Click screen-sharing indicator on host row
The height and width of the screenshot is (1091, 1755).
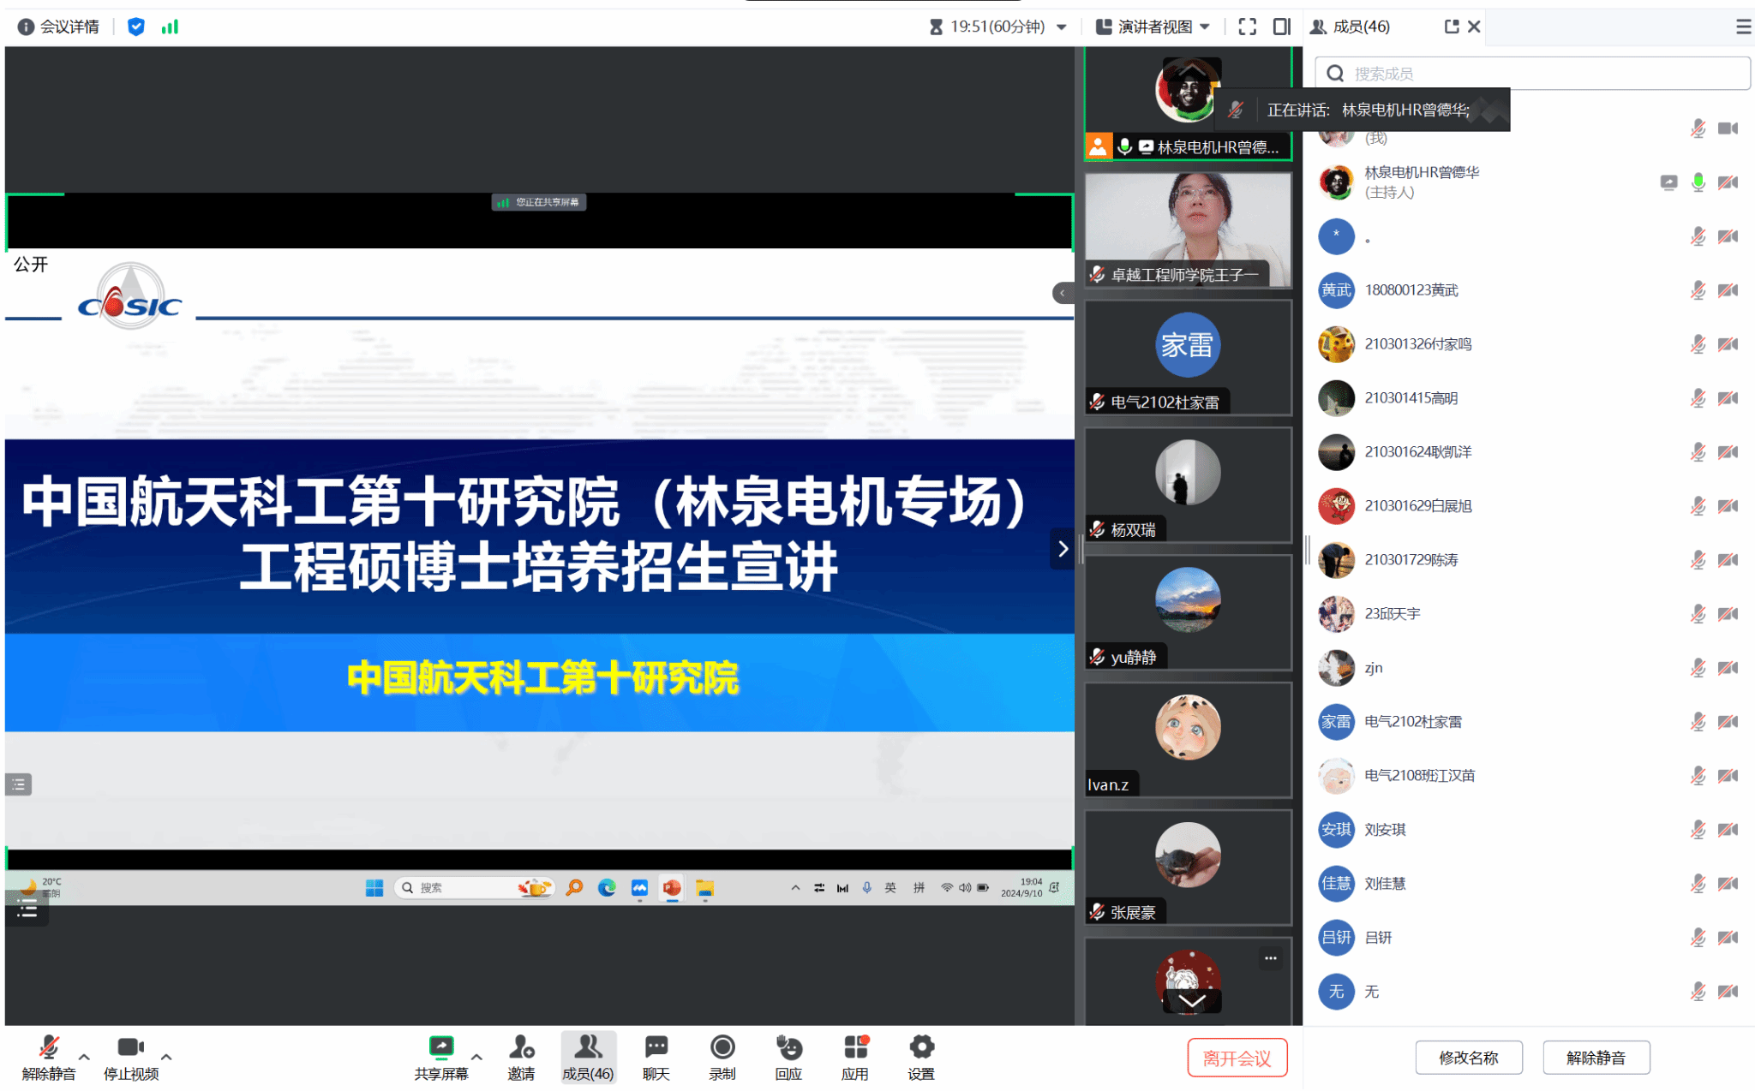coord(1668,182)
